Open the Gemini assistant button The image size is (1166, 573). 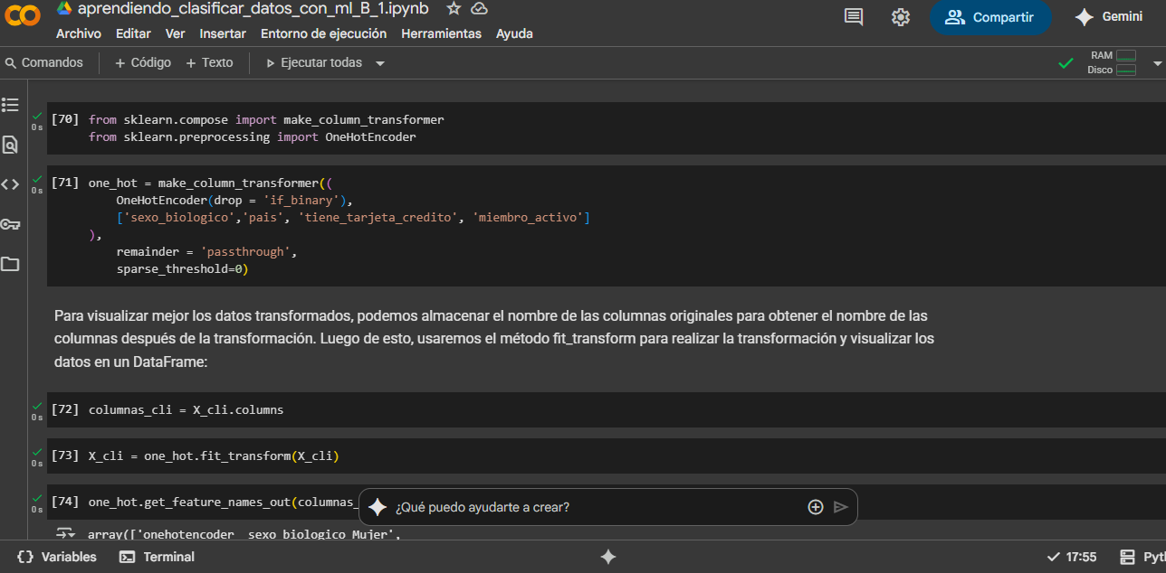[1109, 17]
